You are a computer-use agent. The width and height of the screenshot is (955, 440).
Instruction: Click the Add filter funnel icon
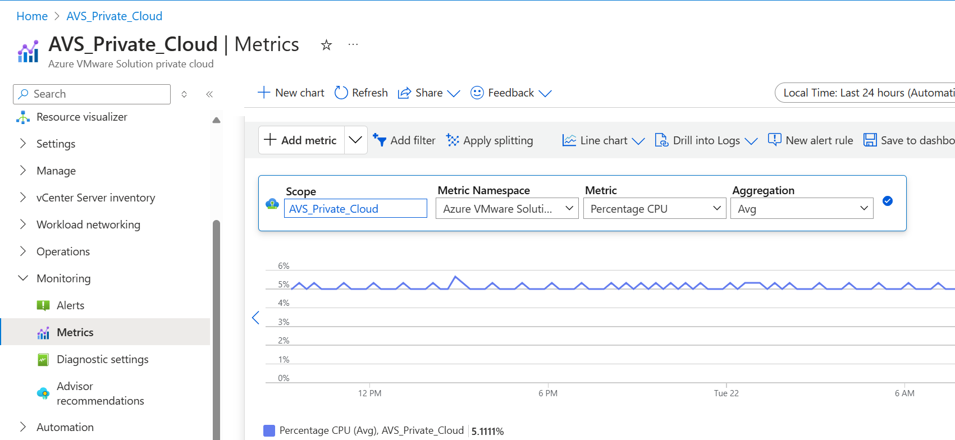coord(380,140)
